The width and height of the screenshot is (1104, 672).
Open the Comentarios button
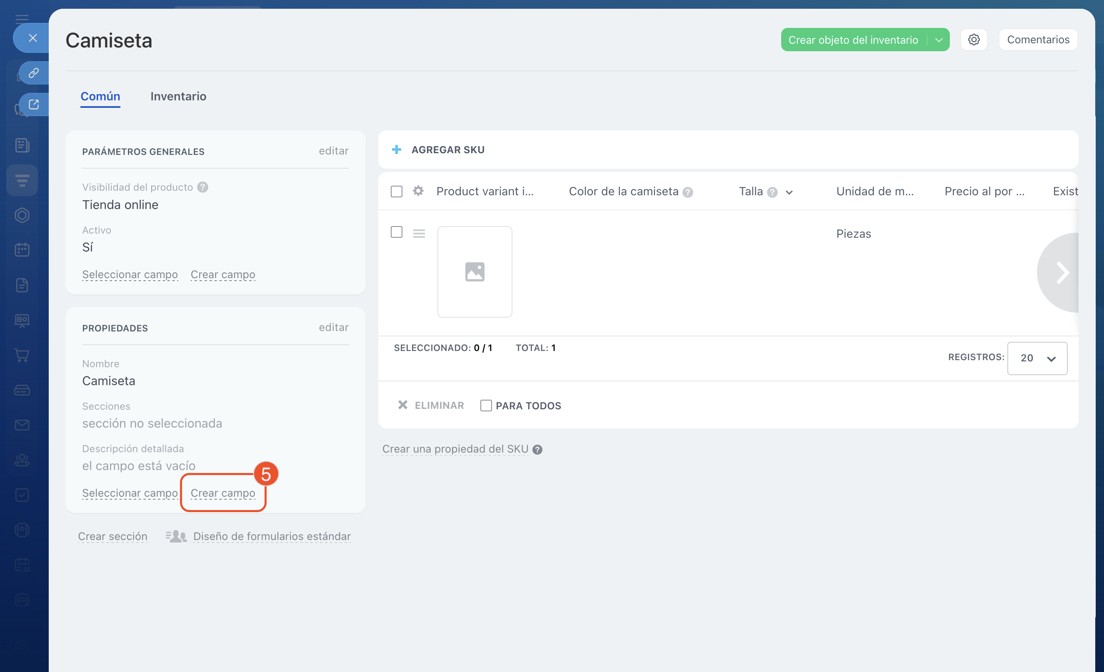click(x=1038, y=40)
